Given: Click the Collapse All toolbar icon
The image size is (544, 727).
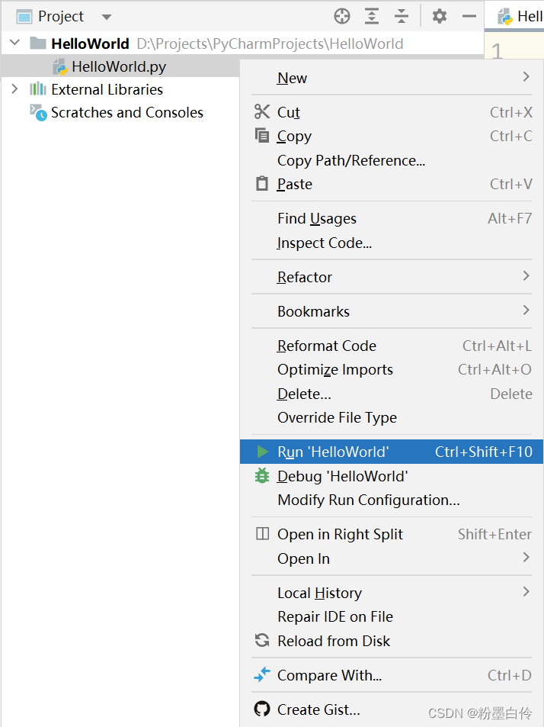Looking at the screenshot, I should pos(402,16).
